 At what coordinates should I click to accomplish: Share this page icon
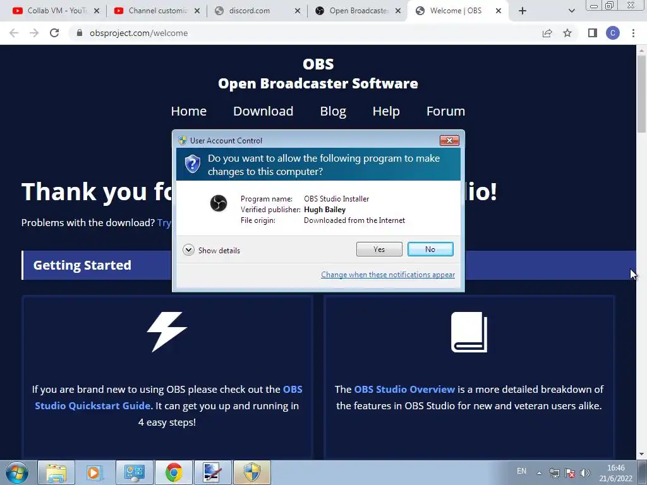click(547, 33)
